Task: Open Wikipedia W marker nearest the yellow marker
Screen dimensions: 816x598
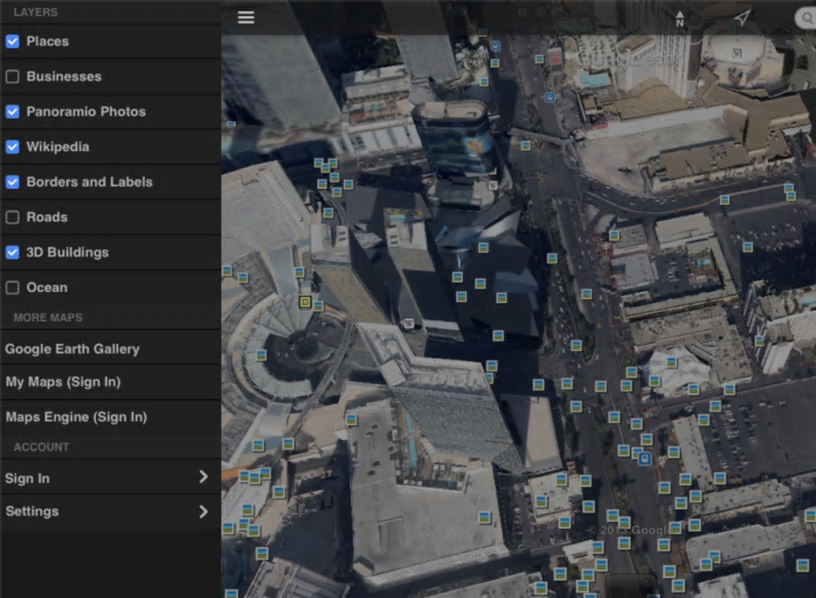Action: point(409,323)
